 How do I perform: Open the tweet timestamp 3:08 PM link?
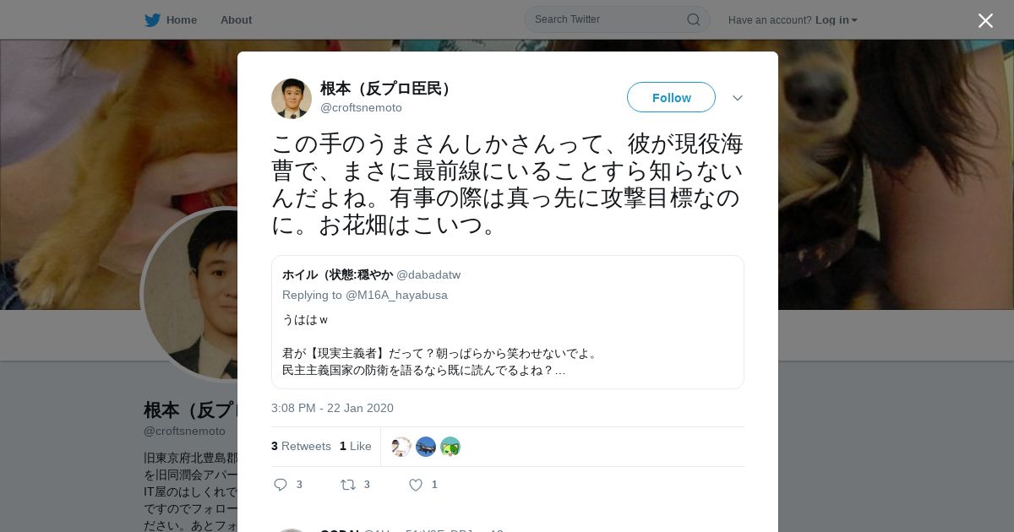[332, 408]
